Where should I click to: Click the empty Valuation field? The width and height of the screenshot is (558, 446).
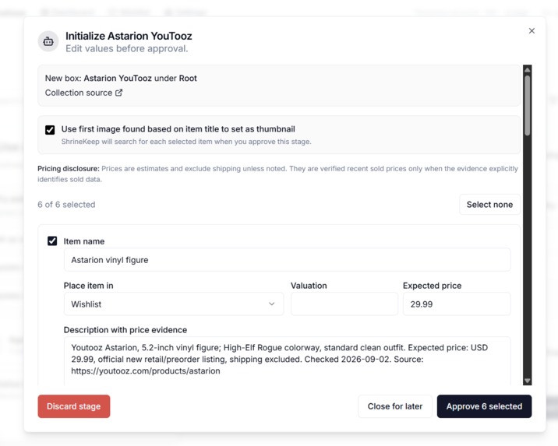click(x=344, y=304)
